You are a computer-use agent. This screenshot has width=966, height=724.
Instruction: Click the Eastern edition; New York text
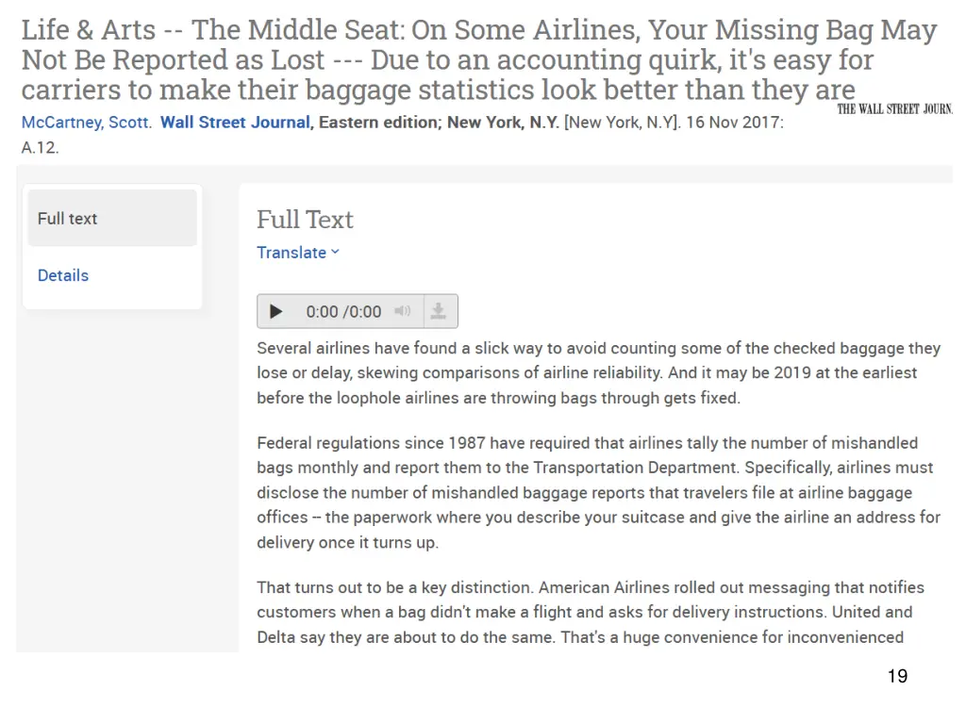pyautogui.click(x=440, y=122)
